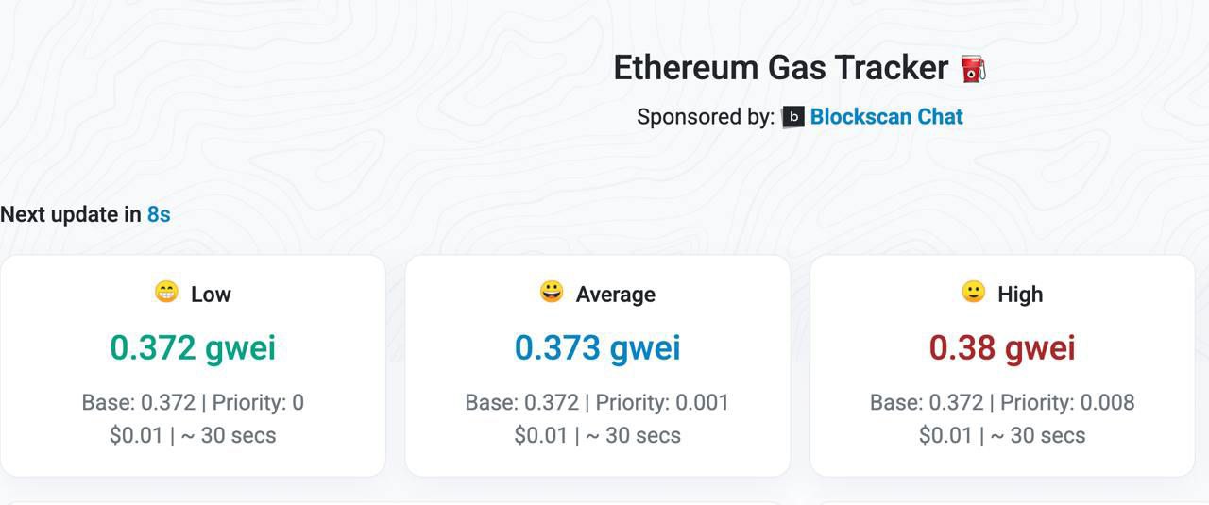Viewport: 1209px width, 505px height.
Task: Click the Sponsored by text
Action: 706,117
